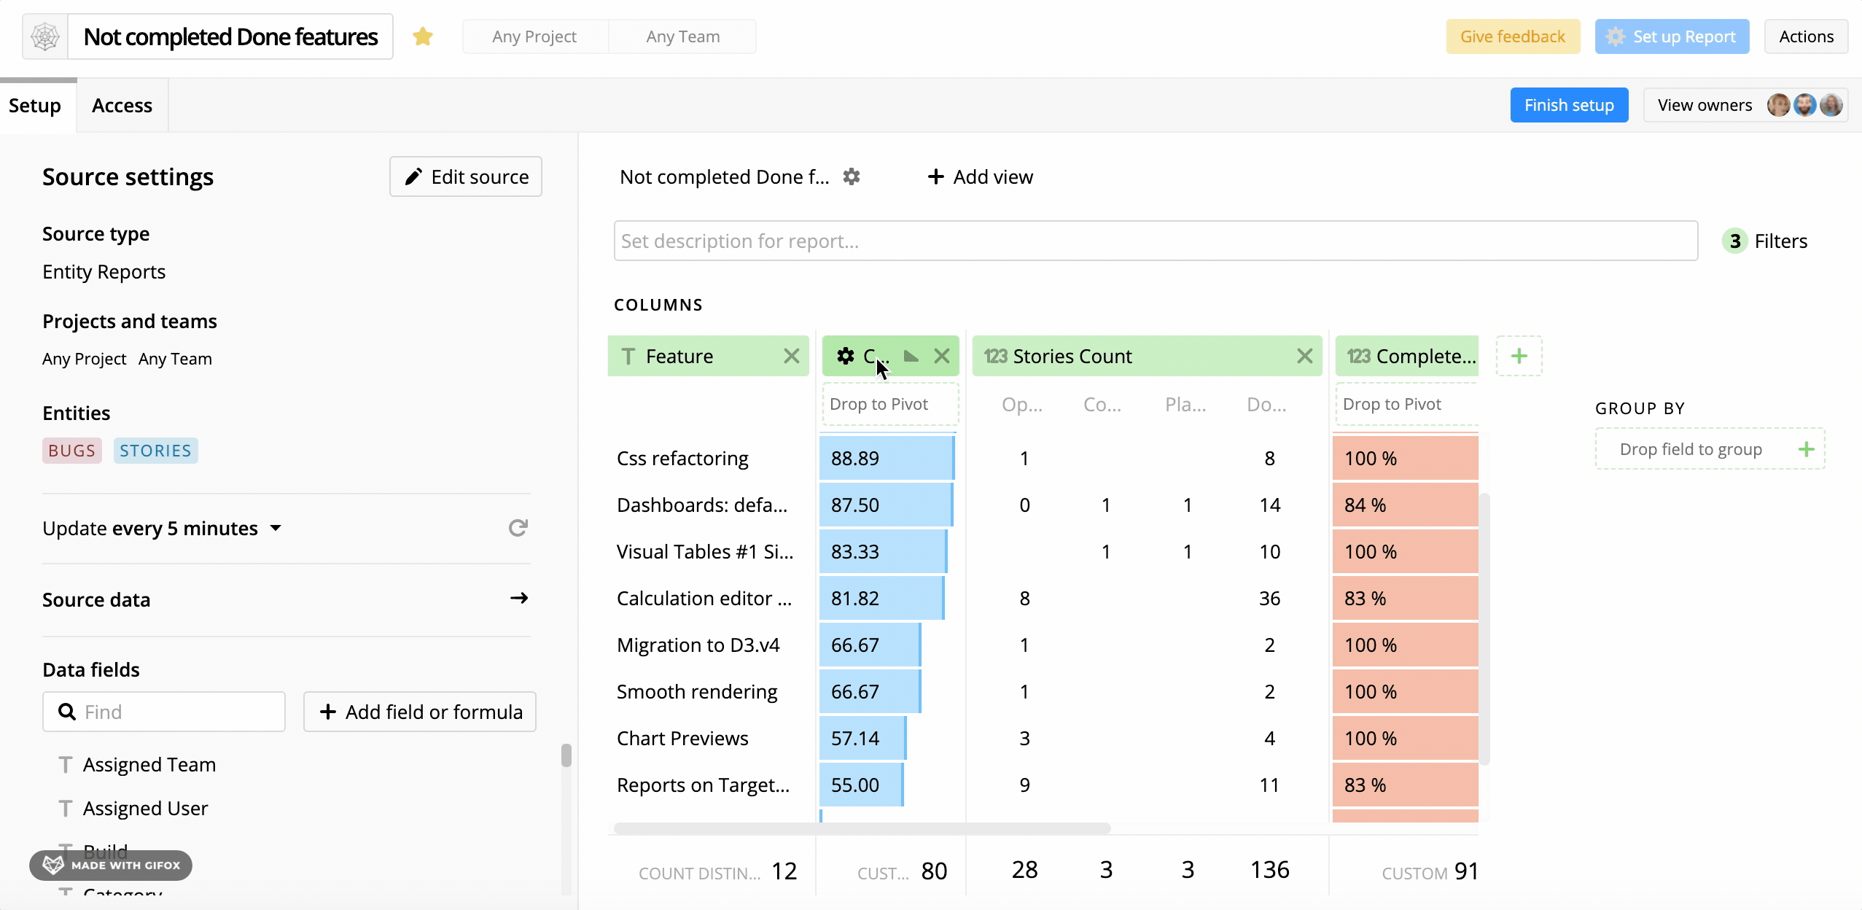Click the data fields scrollbar thumb
Viewport: 1862px width, 910px height.
tap(566, 756)
